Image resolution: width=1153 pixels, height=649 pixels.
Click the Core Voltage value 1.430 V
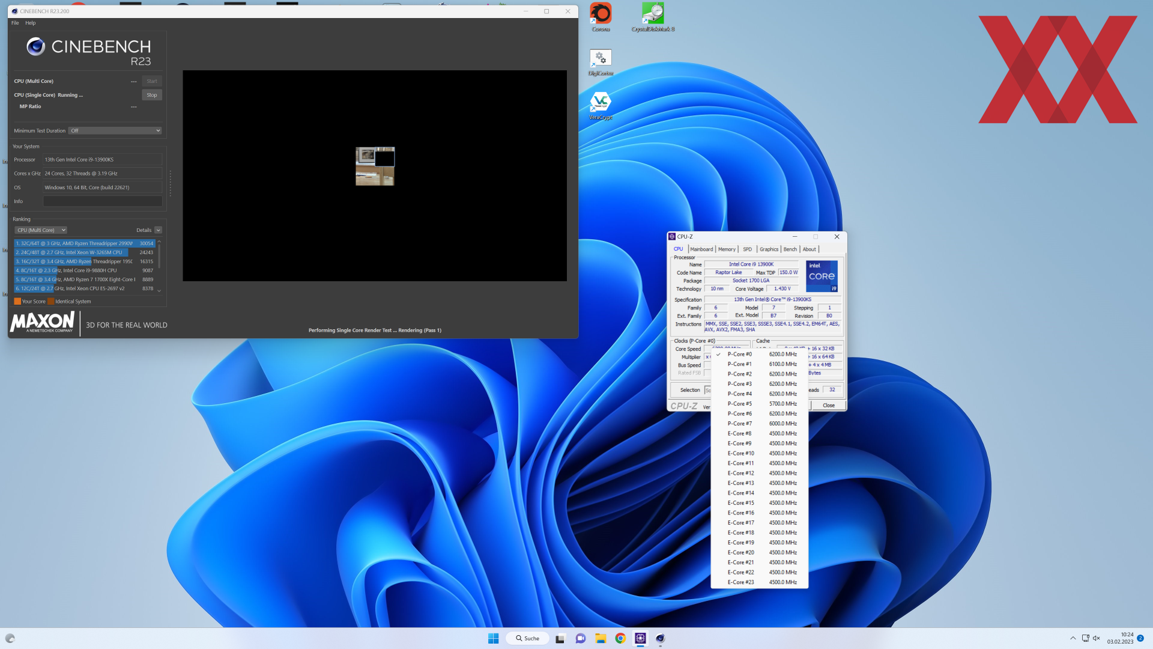click(x=782, y=289)
